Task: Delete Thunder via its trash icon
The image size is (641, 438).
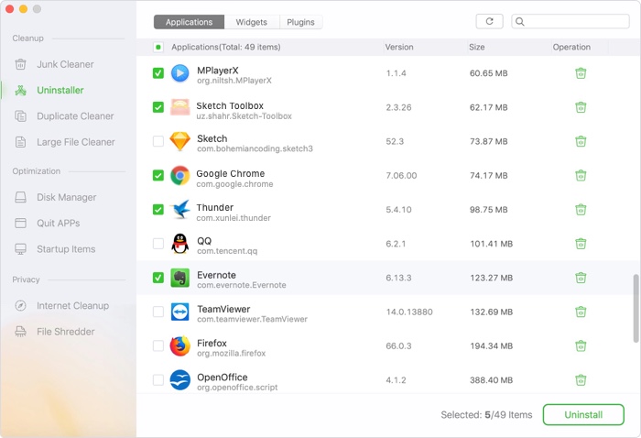Action: tap(581, 210)
